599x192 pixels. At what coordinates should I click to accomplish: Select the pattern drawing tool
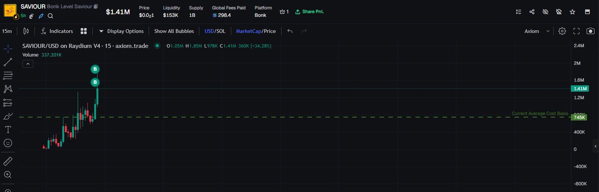8,89
